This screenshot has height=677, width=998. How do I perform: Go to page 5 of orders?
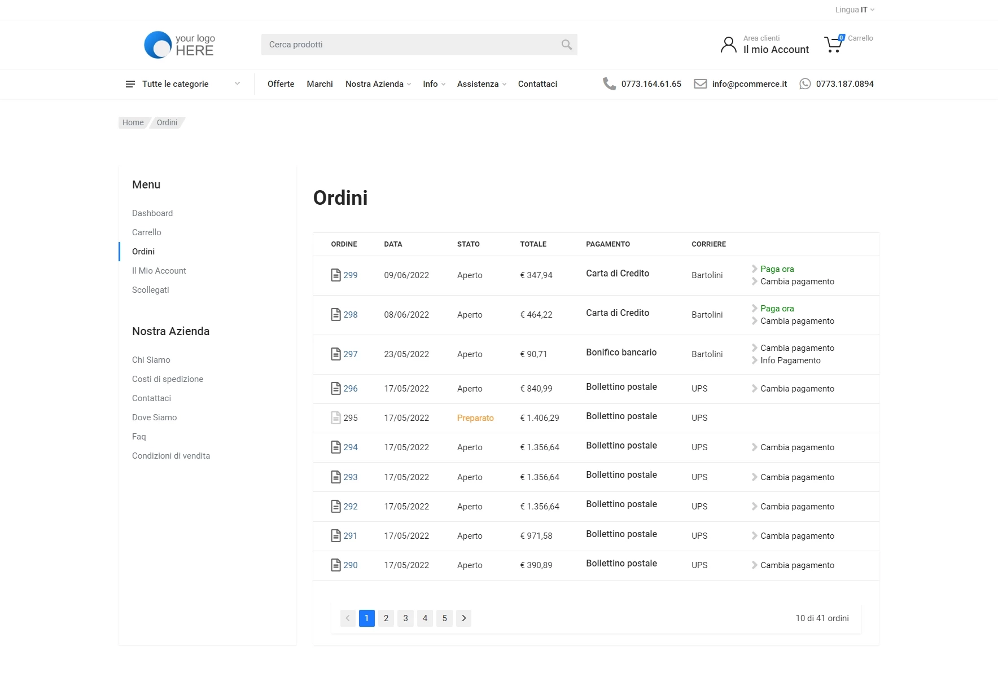coord(445,618)
